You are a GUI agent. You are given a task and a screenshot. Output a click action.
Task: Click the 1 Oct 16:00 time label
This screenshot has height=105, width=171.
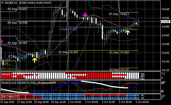(108, 102)
